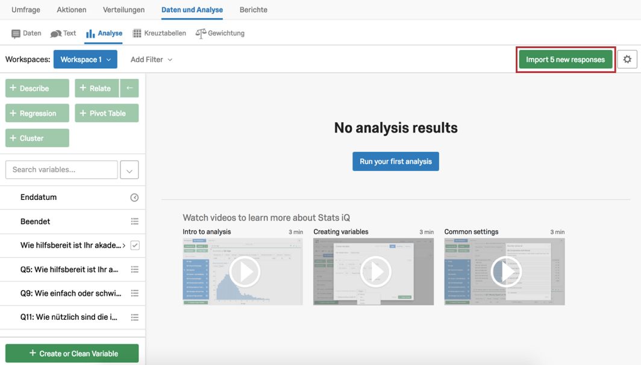Focus the Search variables field
641x365 pixels.
coord(61,170)
